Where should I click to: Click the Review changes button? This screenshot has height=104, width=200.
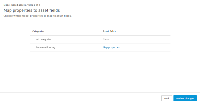tap(185, 98)
